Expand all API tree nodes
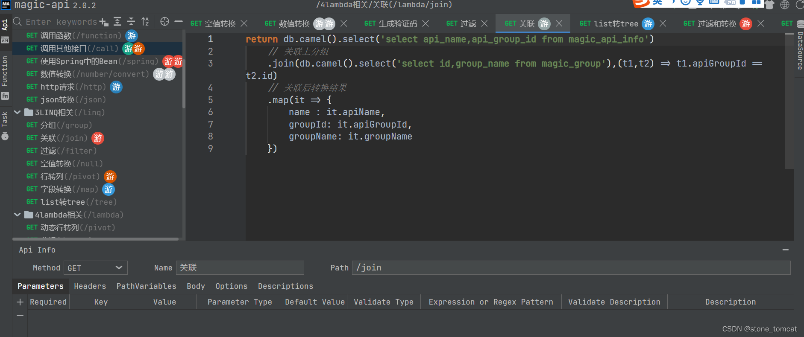Viewport: 804px width, 337px height. (117, 22)
